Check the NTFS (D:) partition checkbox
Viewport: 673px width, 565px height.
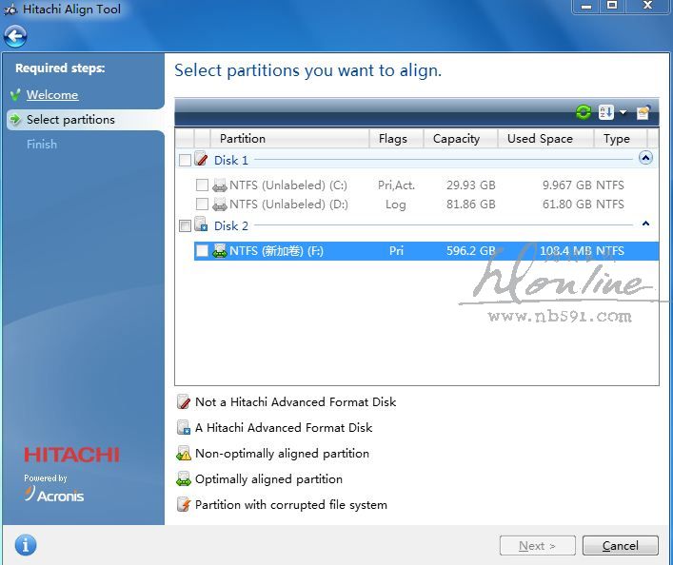[x=202, y=204]
